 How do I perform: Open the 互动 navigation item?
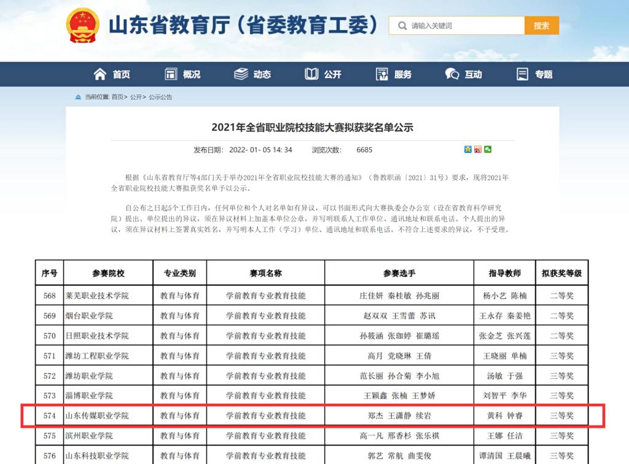pyautogui.click(x=463, y=74)
